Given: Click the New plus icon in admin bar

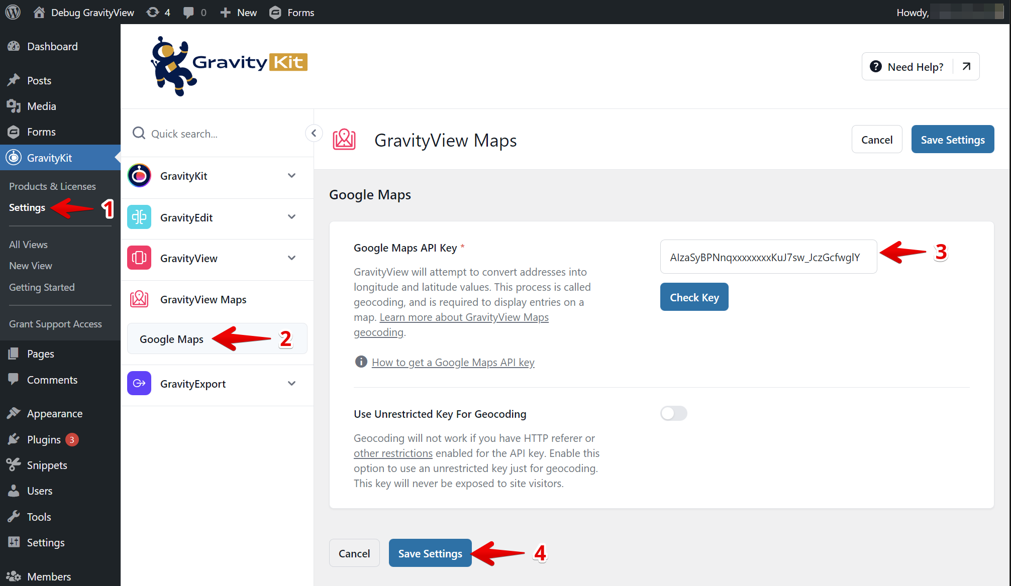Looking at the screenshot, I should pyautogui.click(x=226, y=13).
